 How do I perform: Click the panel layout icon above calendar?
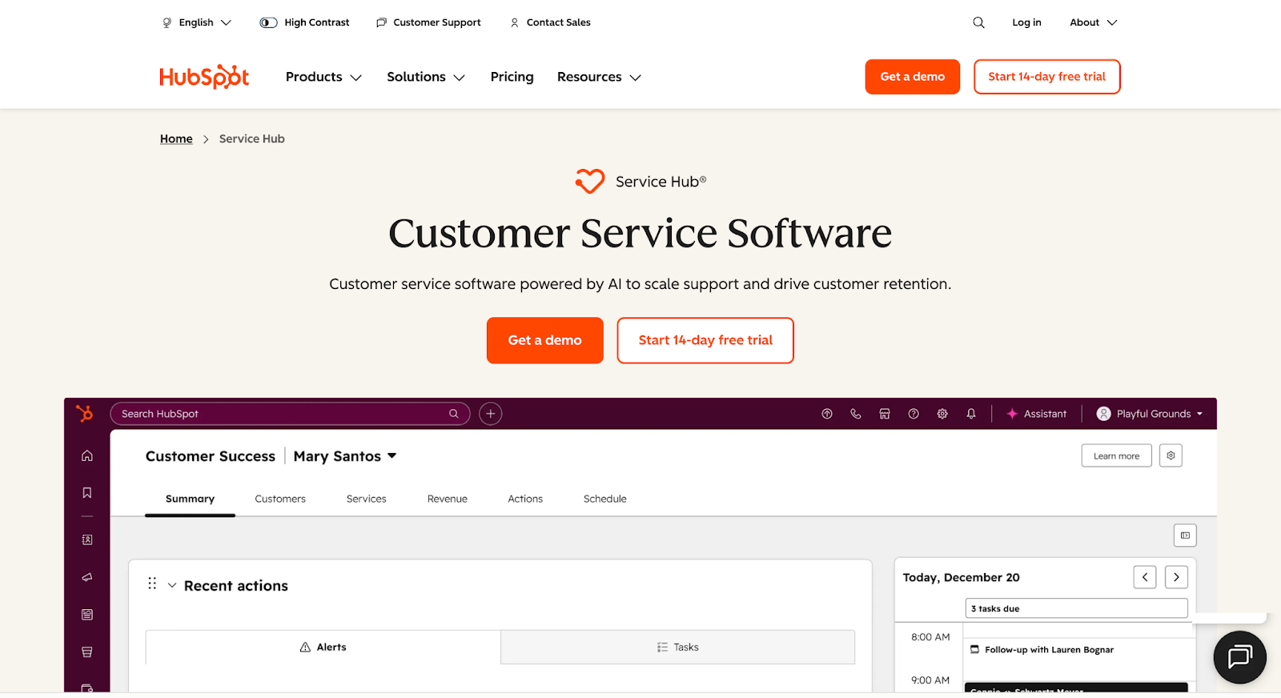pos(1185,536)
